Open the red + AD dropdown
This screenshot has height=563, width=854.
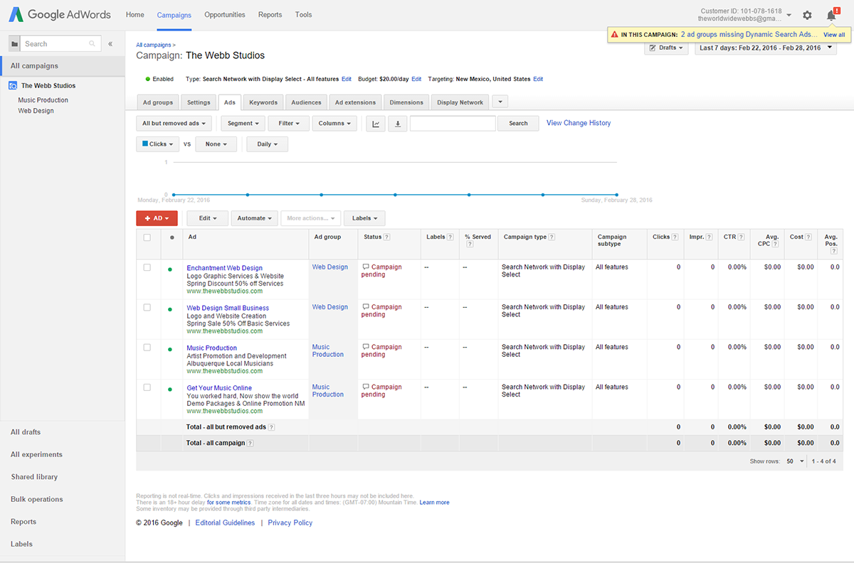(x=157, y=218)
